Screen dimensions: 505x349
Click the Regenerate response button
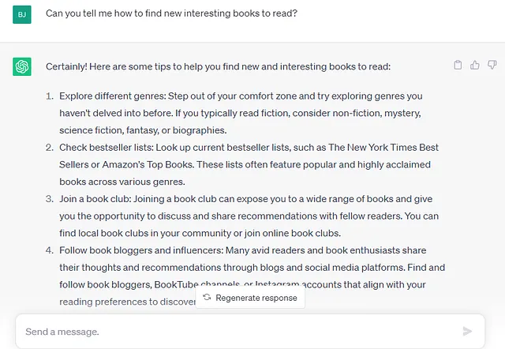250,298
